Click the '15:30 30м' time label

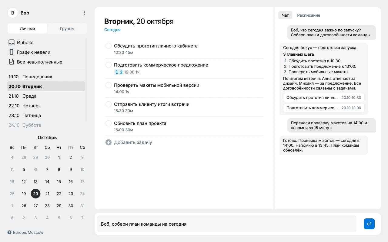[124, 111]
